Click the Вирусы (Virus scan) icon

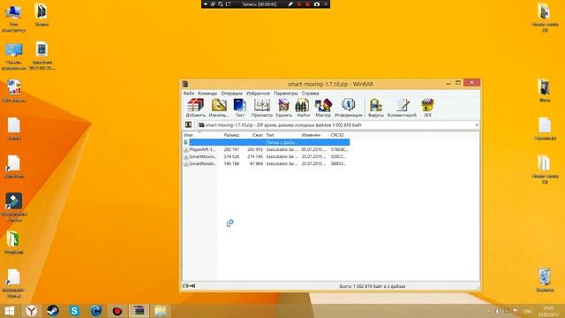click(x=376, y=108)
